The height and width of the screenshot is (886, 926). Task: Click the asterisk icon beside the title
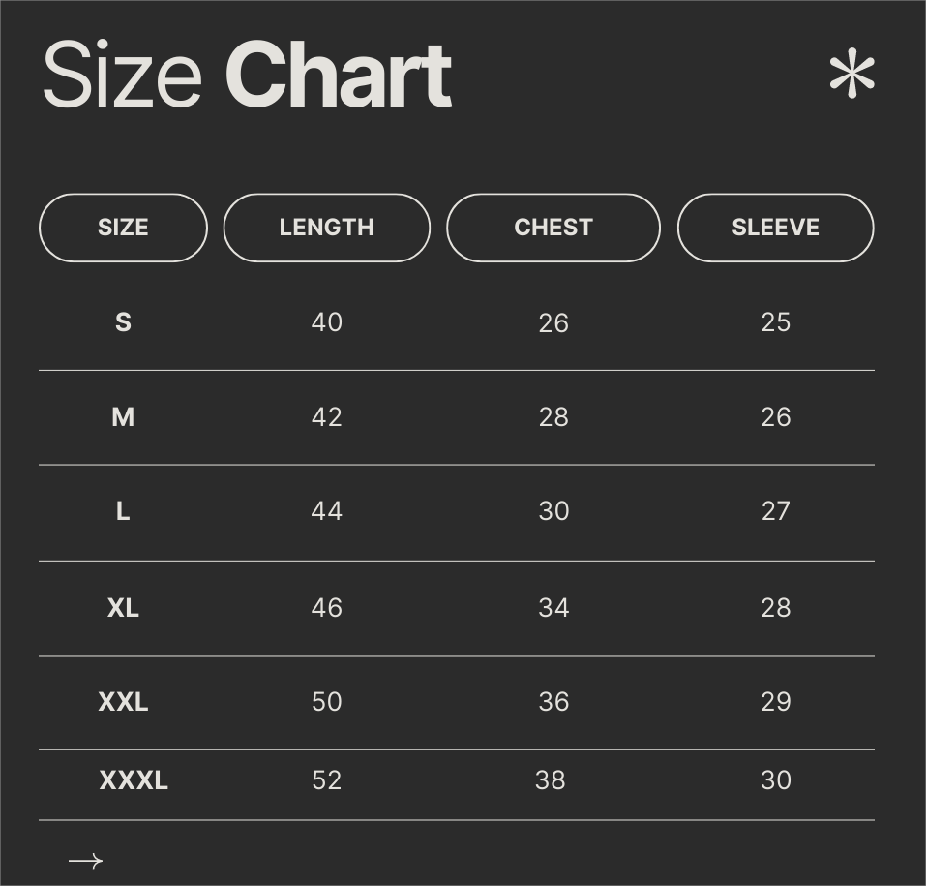coord(851,74)
